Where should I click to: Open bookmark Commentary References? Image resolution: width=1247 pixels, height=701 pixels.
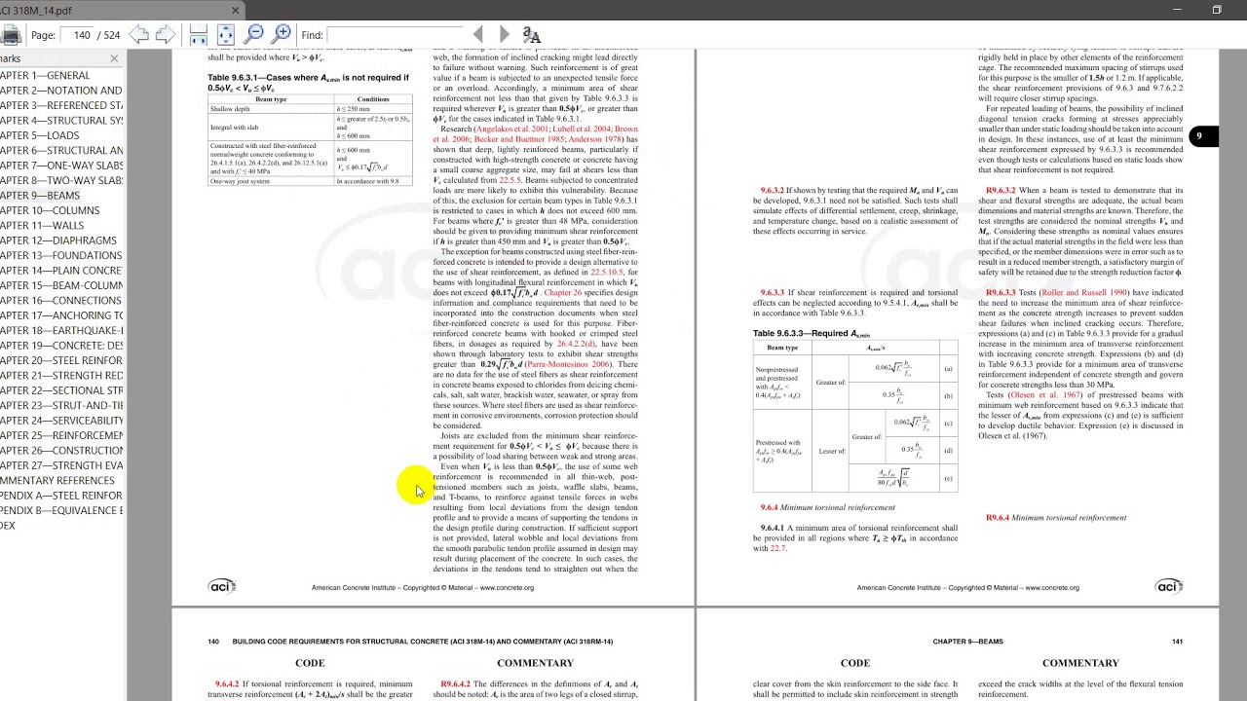(x=57, y=480)
